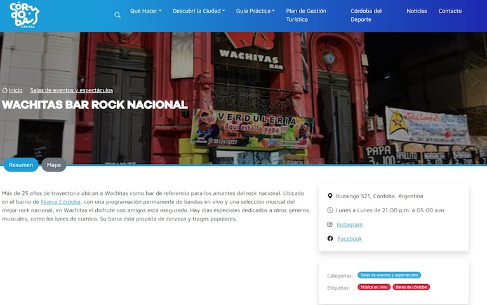
Task: Expand the Guía Práctica dropdown
Action: tap(255, 11)
